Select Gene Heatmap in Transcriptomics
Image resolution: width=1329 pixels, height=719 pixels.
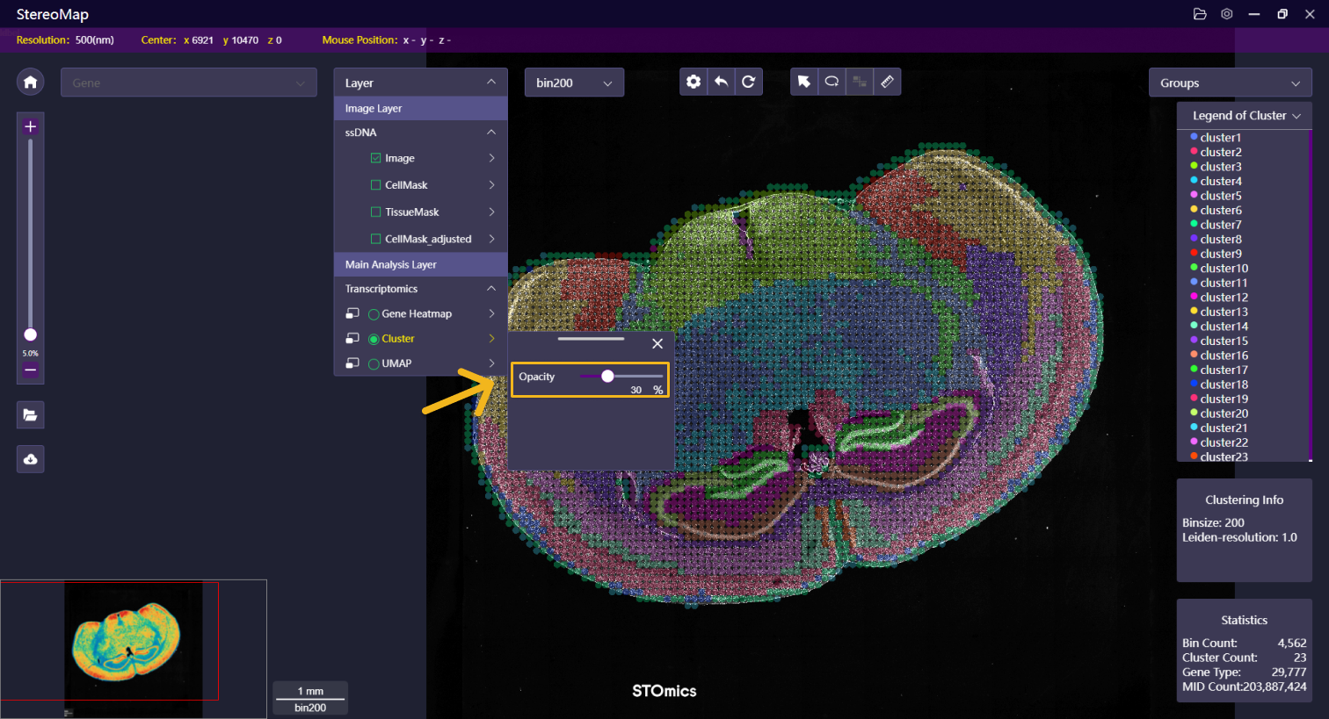pos(374,314)
